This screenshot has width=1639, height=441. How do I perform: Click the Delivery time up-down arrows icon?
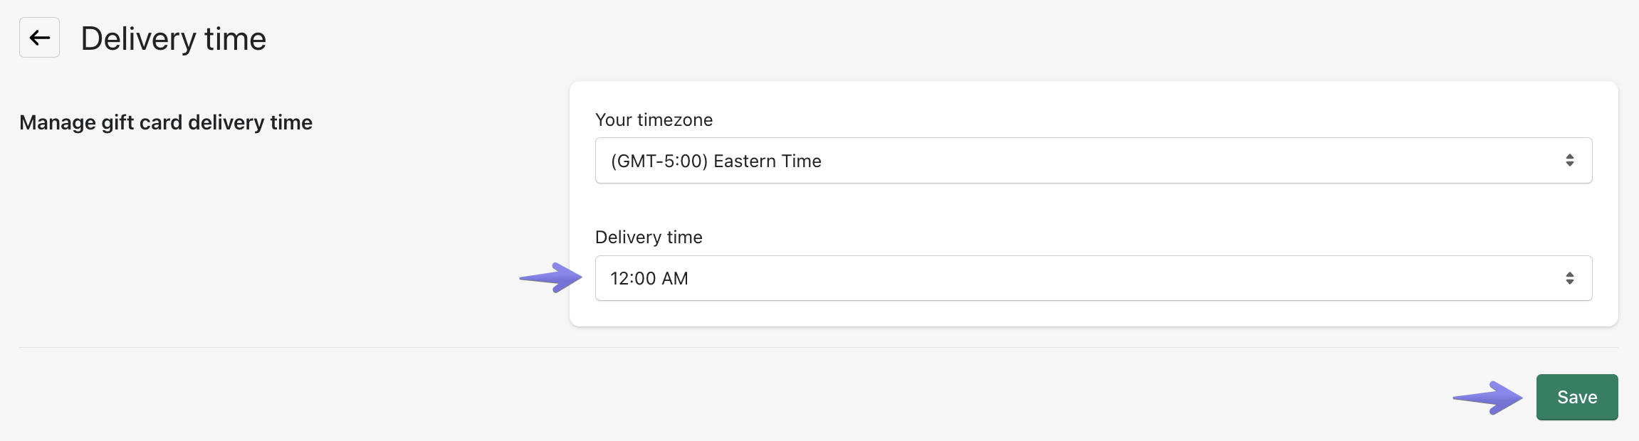click(1569, 278)
